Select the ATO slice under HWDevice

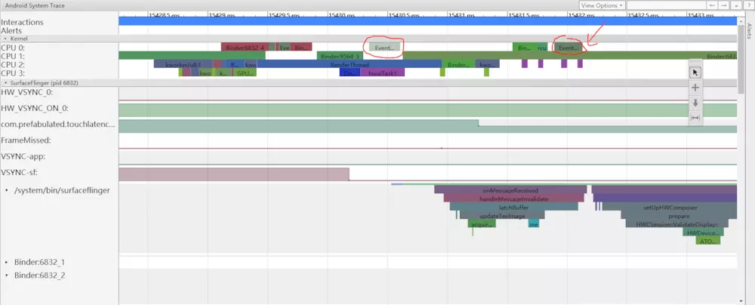click(708, 240)
